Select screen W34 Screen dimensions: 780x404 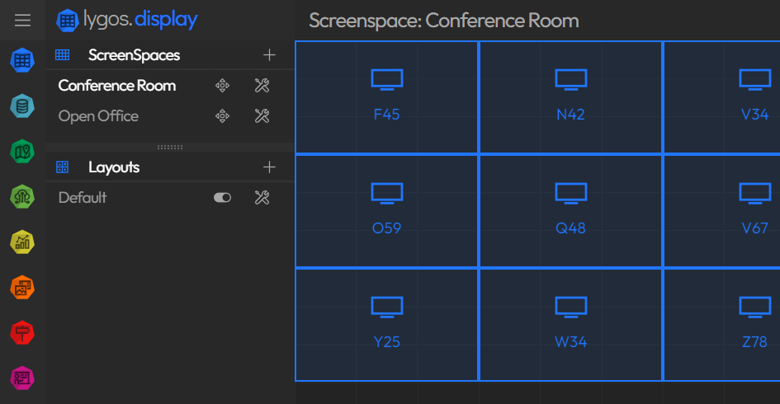(570, 325)
